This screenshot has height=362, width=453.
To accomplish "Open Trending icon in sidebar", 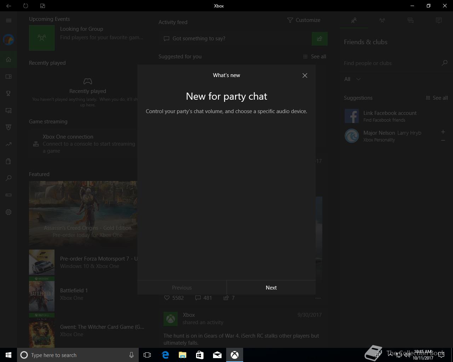I will [x=8, y=144].
